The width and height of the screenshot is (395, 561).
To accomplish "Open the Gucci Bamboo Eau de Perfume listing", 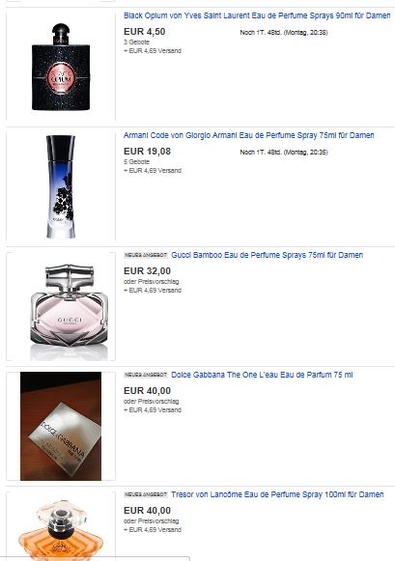I will coord(267,255).
